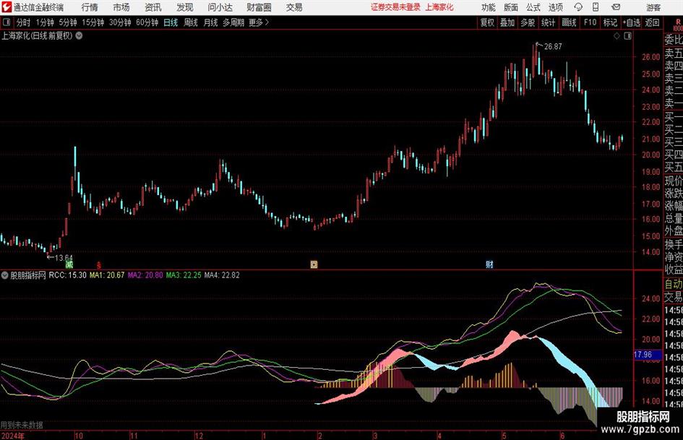Viewport: 683px width, 440px height.
Task: Toggle the side panel icon near the diamond
Action: coord(627,36)
